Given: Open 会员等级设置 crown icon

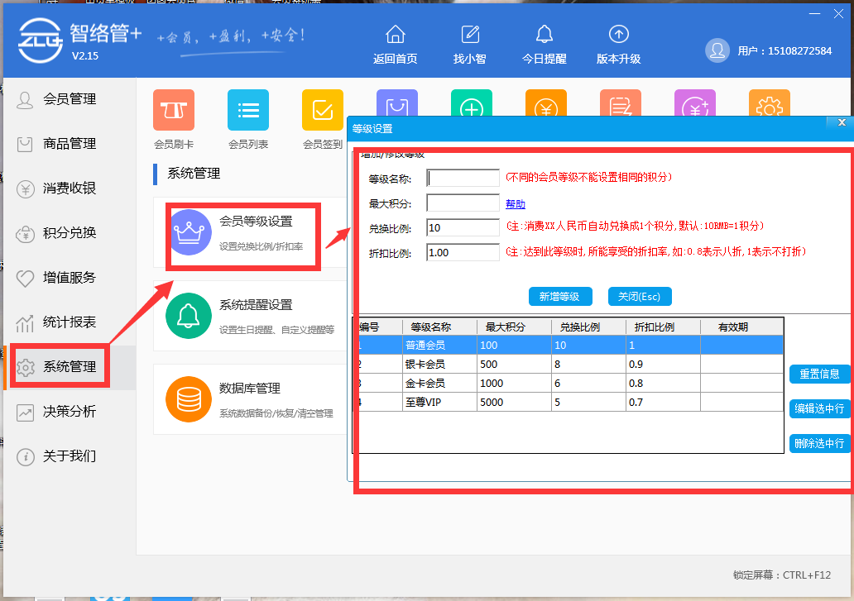Looking at the screenshot, I should (192, 233).
